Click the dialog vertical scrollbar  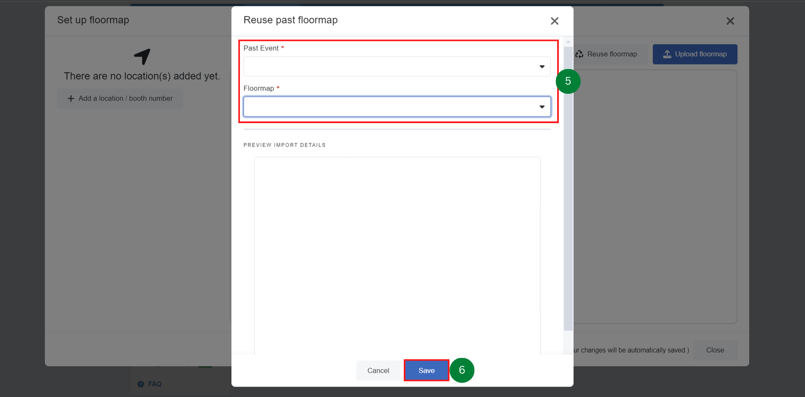click(x=568, y=188)
